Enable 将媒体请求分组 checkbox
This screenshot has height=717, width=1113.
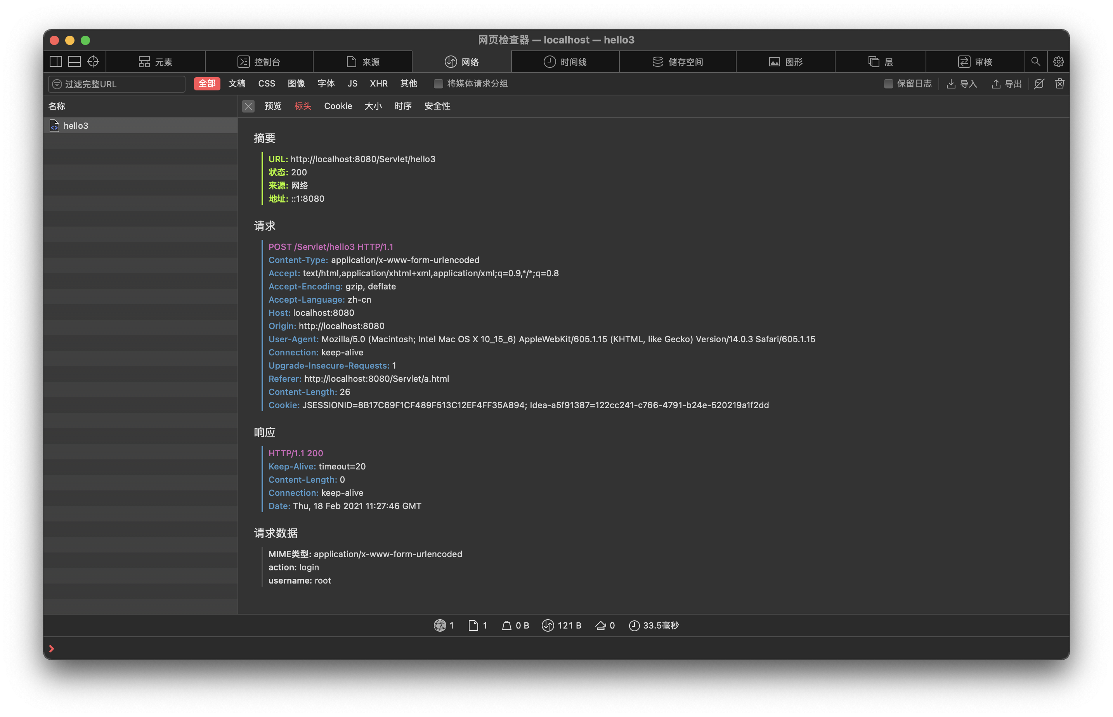point(438,84)
